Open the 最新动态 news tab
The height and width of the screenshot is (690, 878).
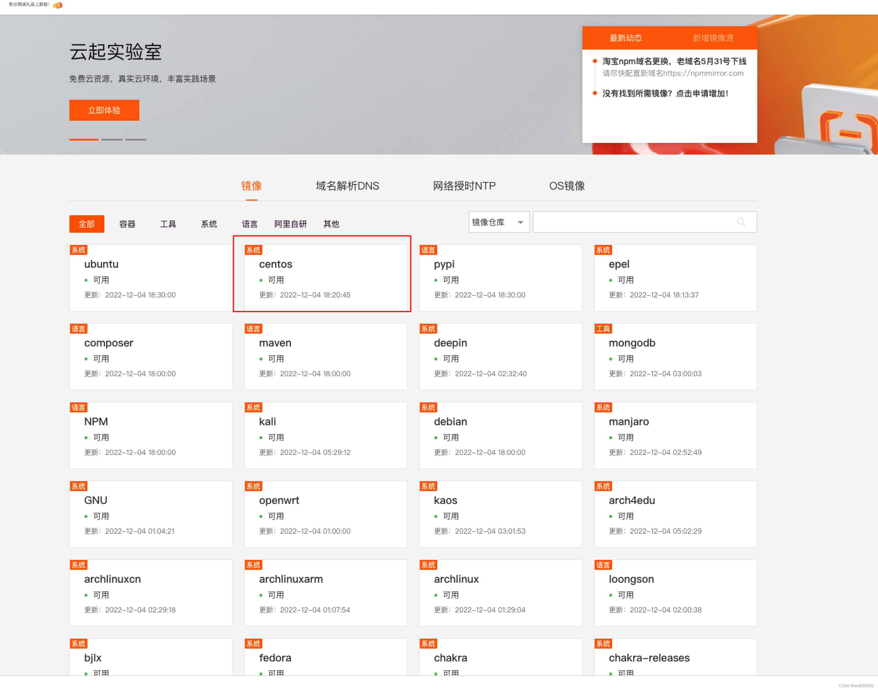pyautogui.click(x=626, y=38)
